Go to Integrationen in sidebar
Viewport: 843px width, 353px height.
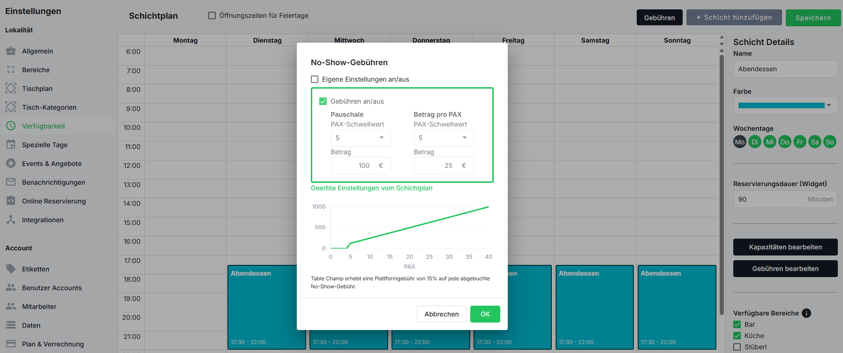(43, 220)
